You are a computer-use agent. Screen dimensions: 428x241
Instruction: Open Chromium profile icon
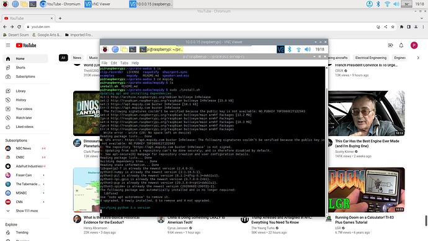coord(416,27)
